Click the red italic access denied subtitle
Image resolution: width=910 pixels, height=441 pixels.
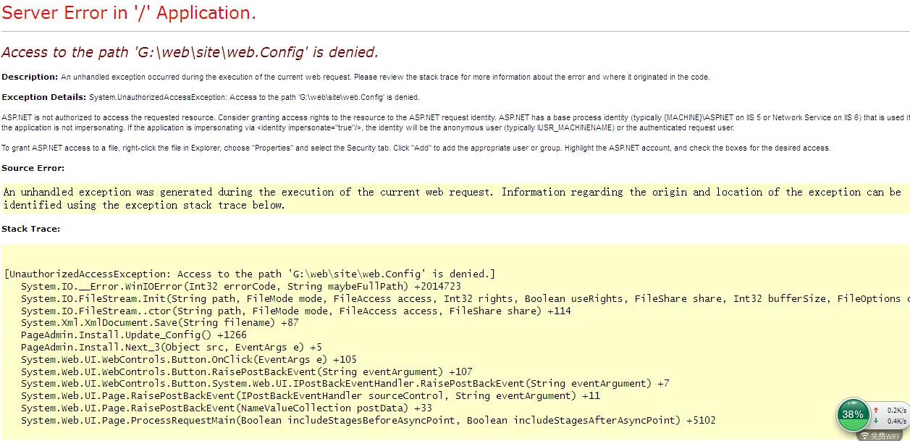coord(190,52)
